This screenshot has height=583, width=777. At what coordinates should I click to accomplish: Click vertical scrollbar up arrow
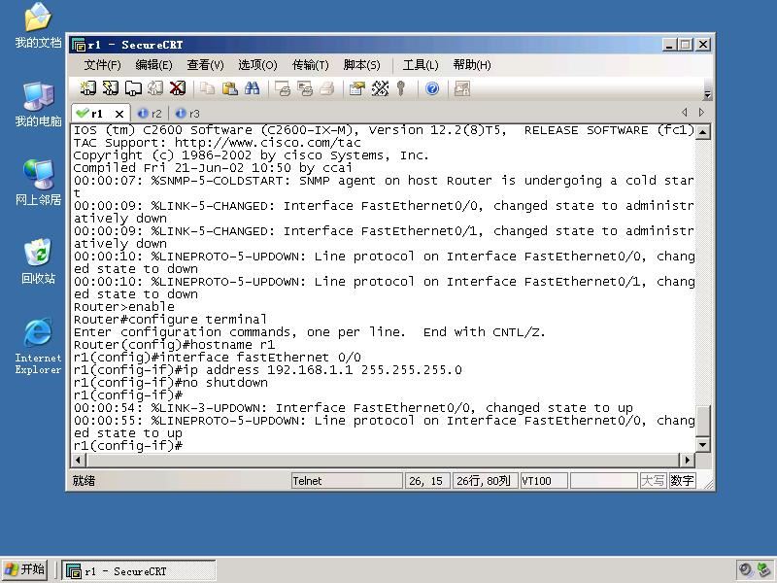click(702, 132)
